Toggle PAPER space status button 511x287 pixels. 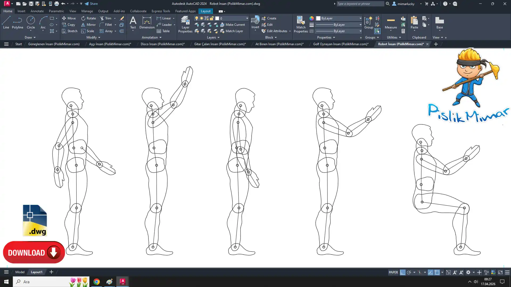[393, 272]
